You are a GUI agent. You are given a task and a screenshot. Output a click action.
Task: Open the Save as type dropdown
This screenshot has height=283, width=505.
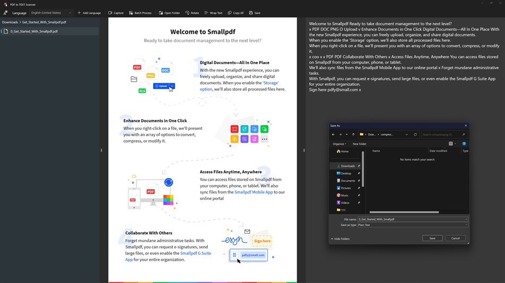pos(413,225)
